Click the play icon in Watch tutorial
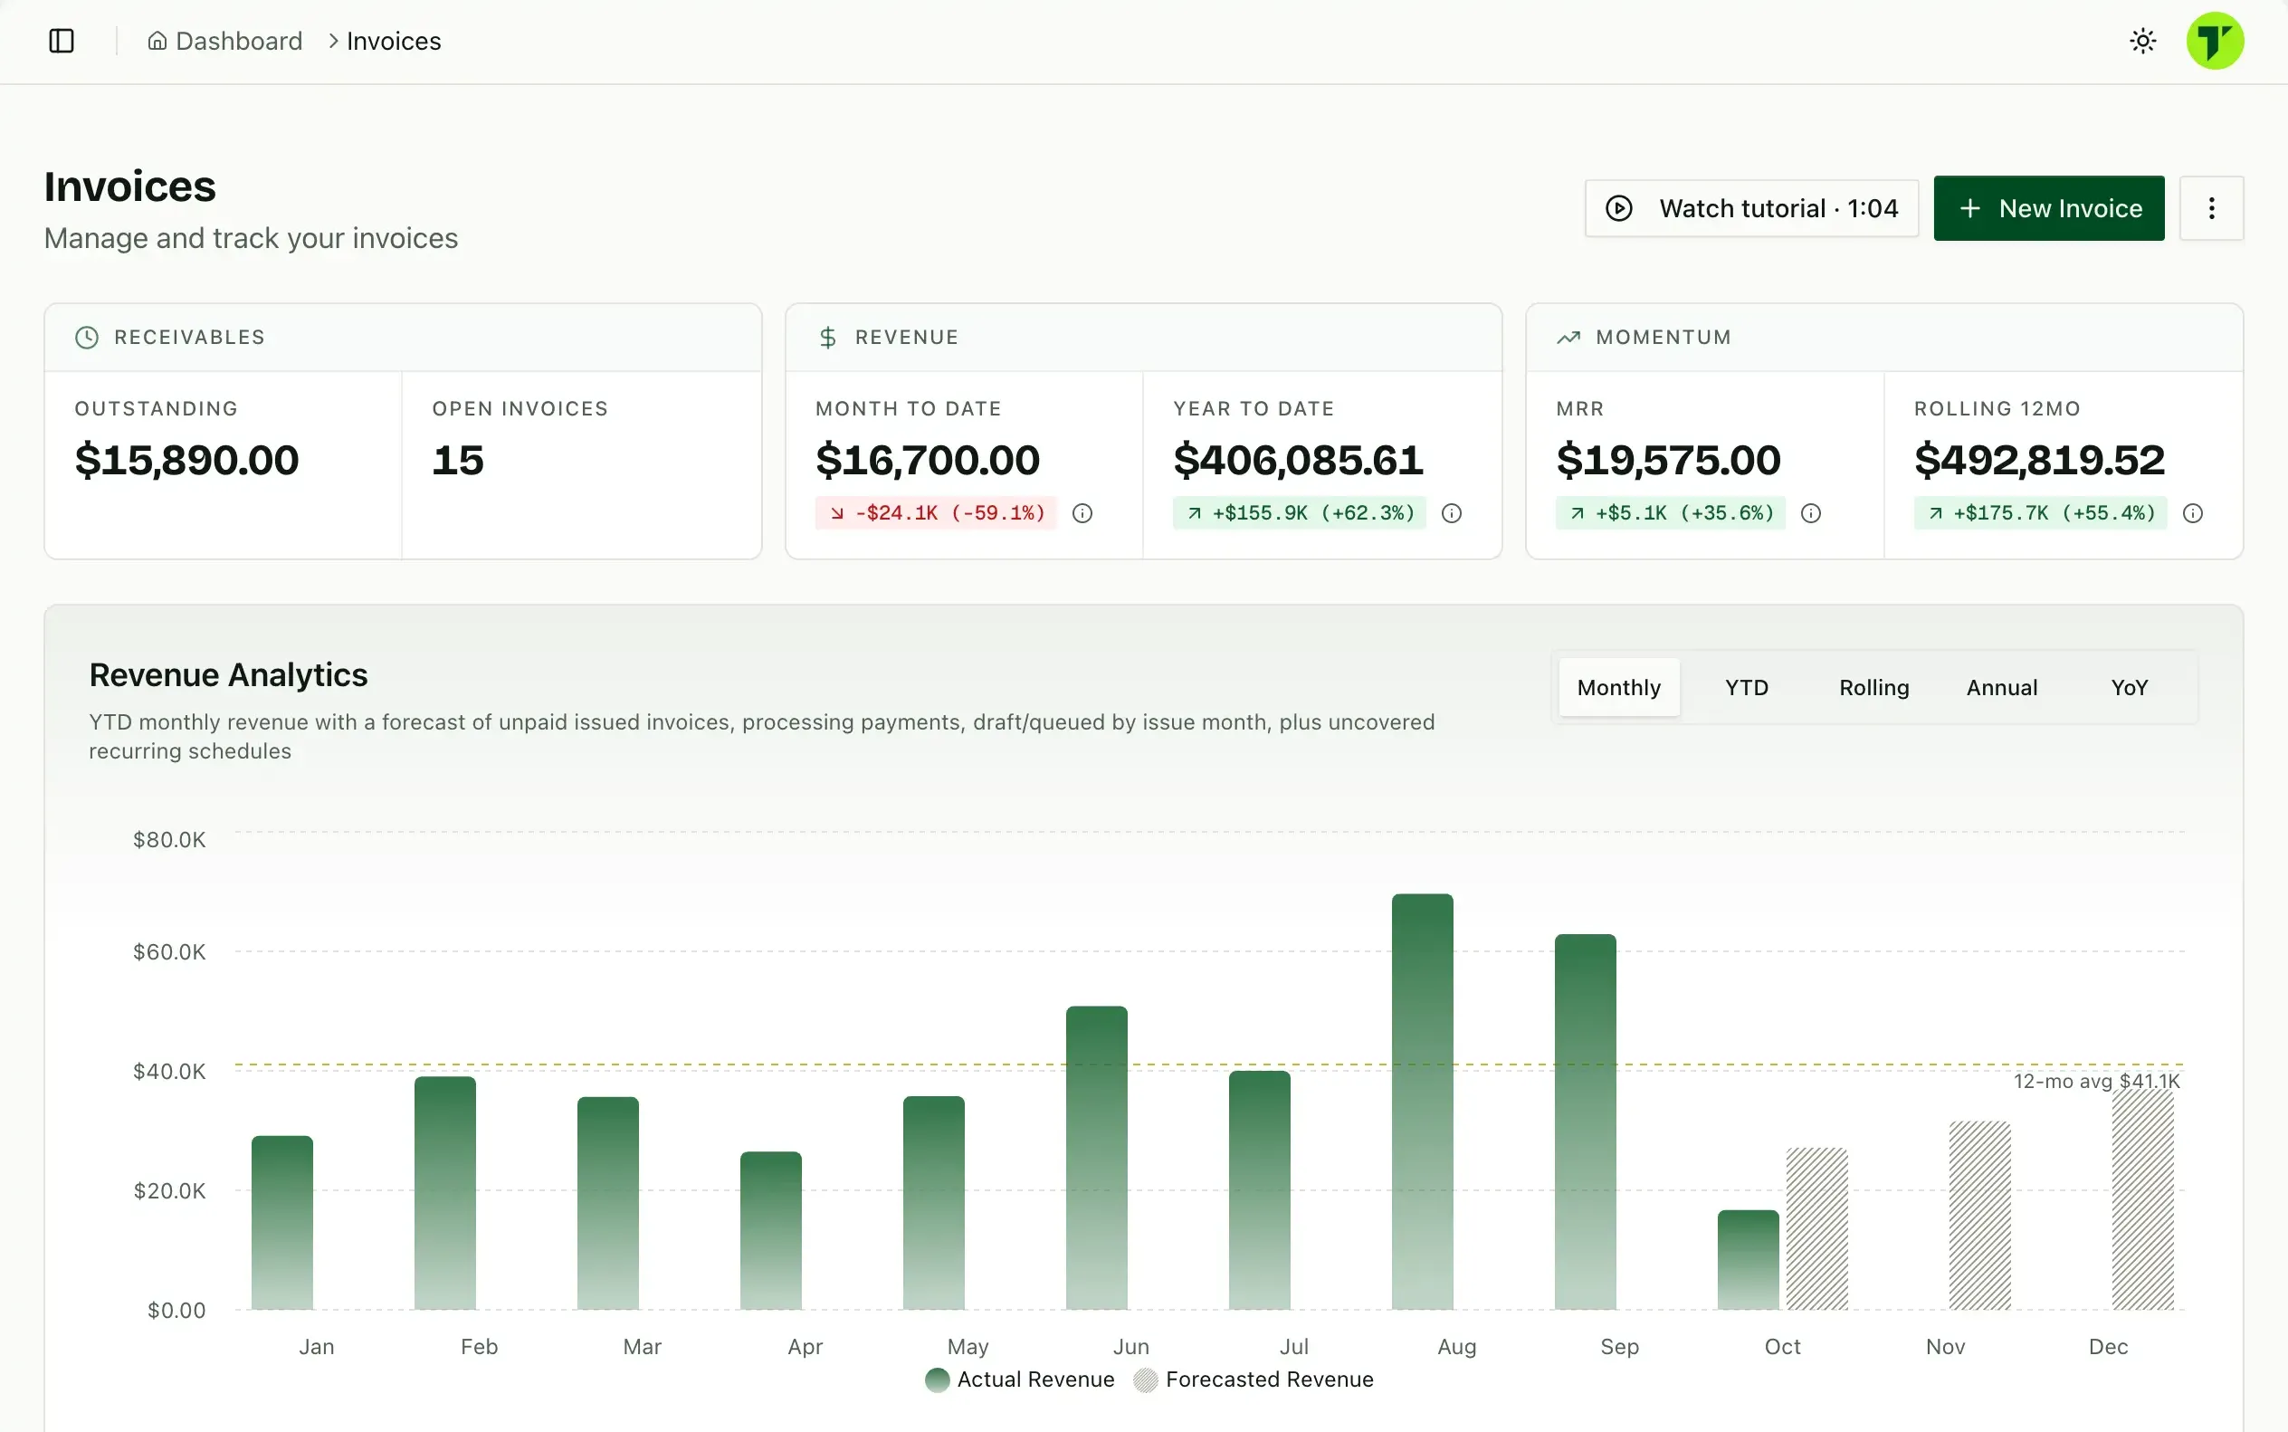The height and width of the screenshot is (1432, 2288). [x=1618, y=208]
